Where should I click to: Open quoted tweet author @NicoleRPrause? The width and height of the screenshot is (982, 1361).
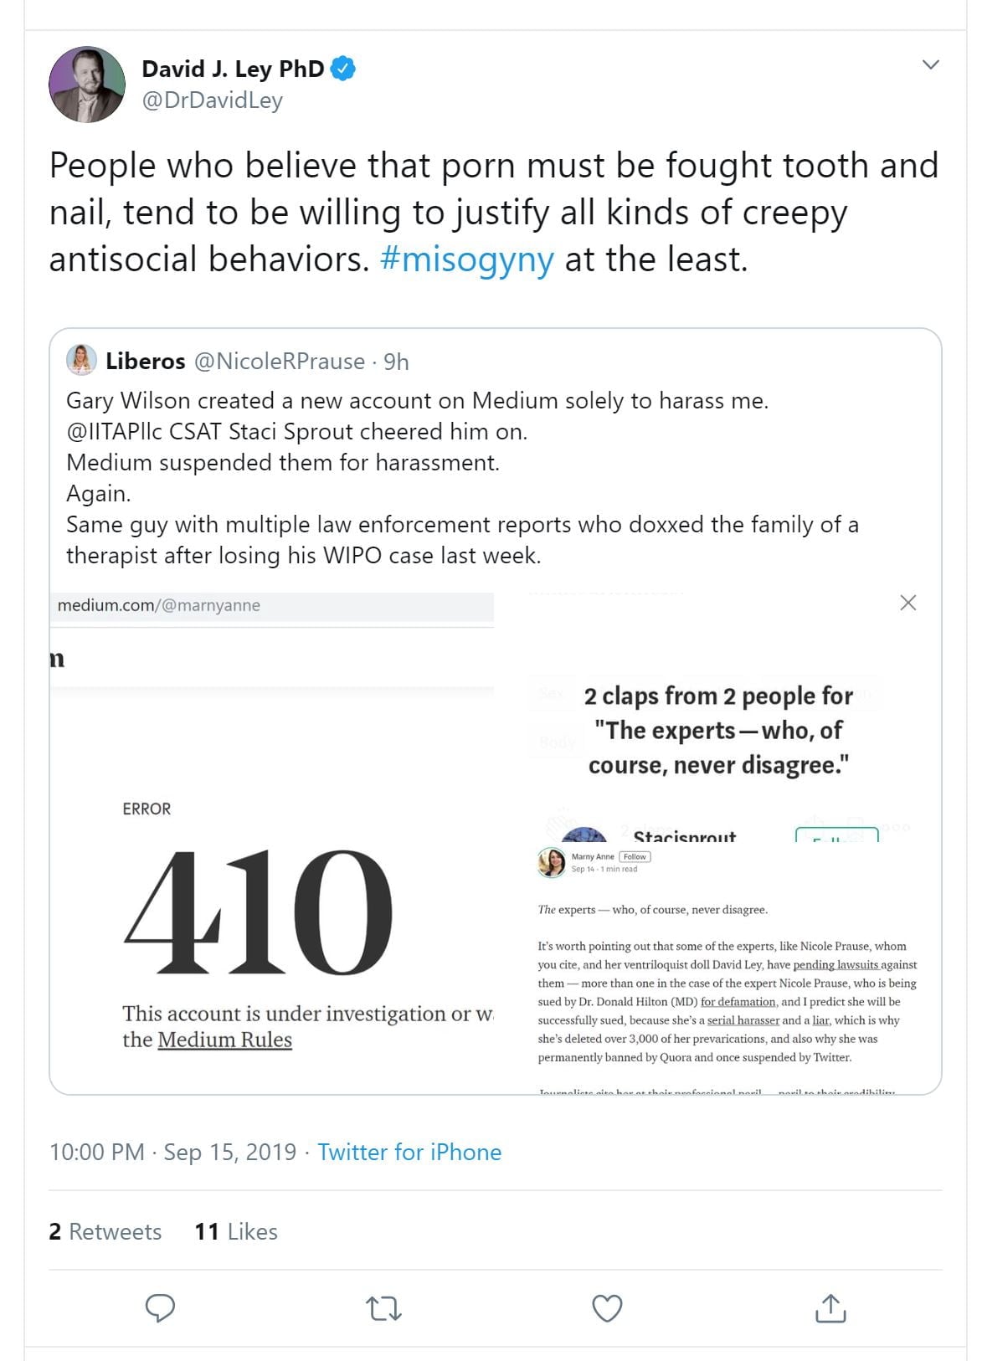coord(280,362)
